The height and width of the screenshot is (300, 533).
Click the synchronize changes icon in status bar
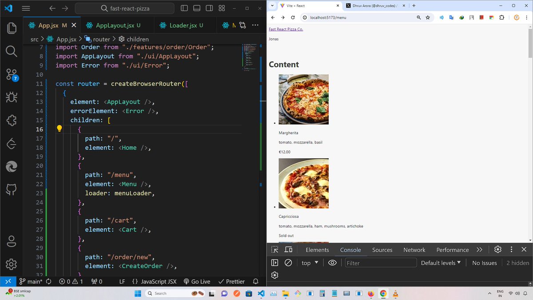click(x=49, y=281)
